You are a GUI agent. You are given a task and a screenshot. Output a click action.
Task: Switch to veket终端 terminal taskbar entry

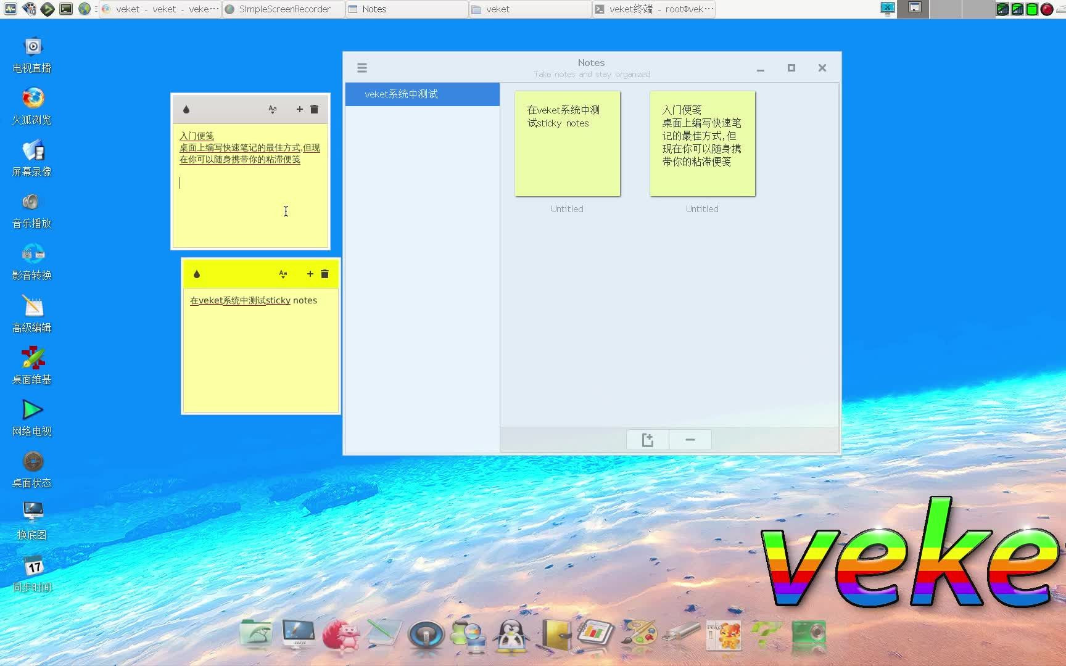(654, 9)
